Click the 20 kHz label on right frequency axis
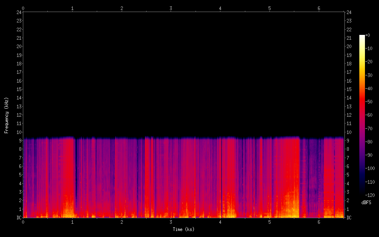The height and width of the screenshot is (237, 379). coord(349,47)
